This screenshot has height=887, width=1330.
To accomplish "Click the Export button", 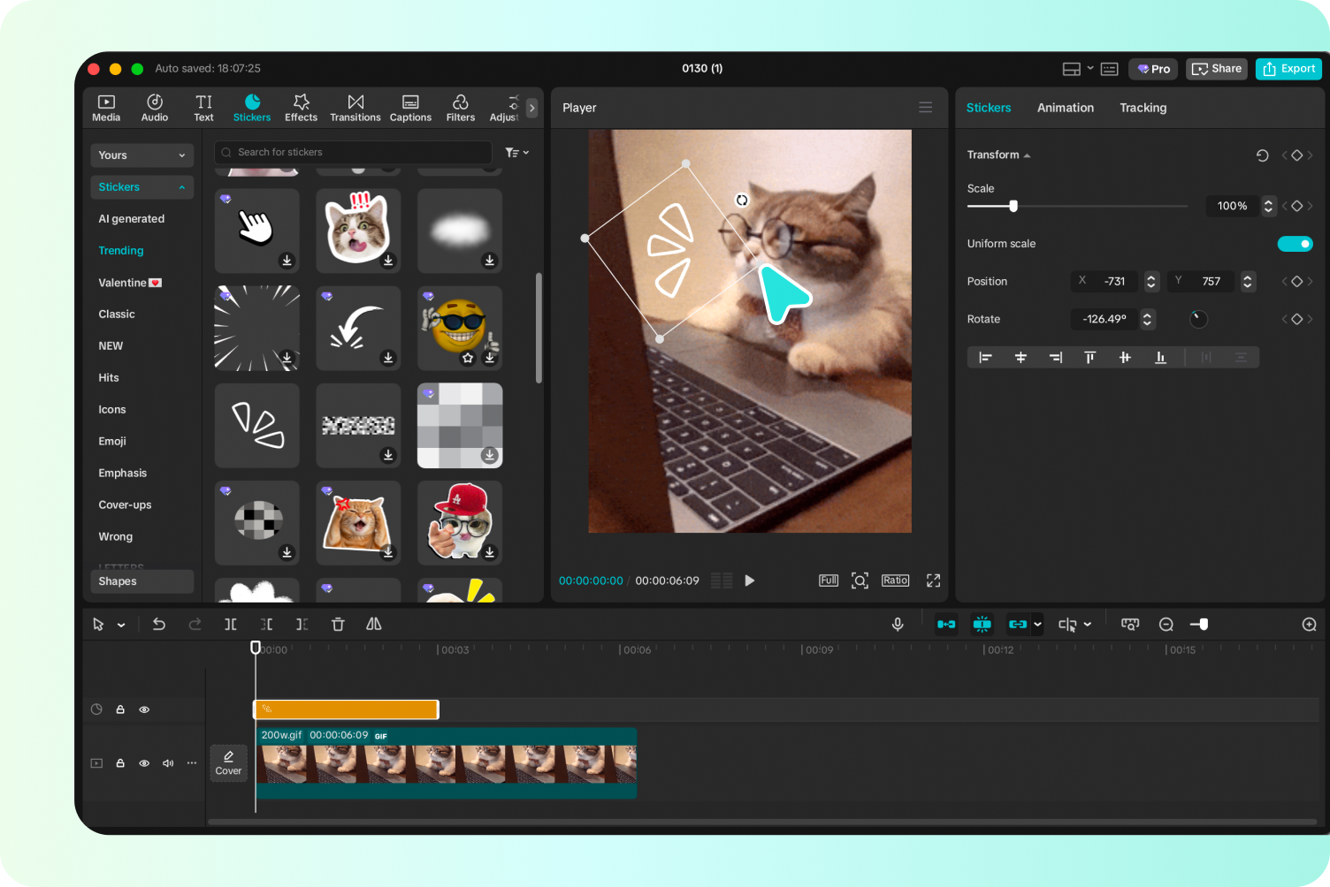I will (x=1288, y=68).
